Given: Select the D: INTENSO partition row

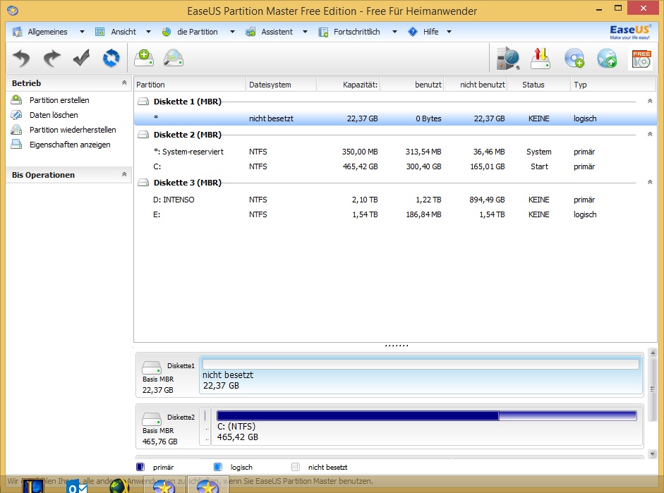Looking at the screenshot, I should click(x=395, y=200).
